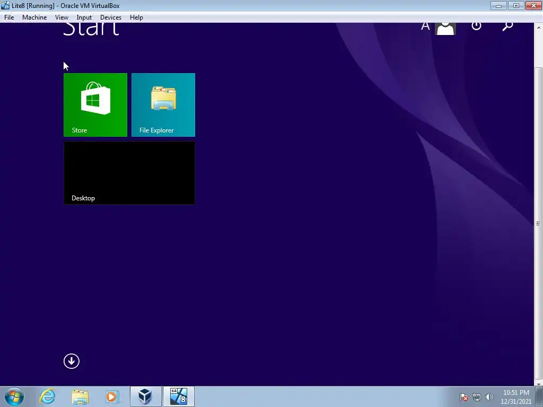Click the Show desktop button on the taskbar
The width and height of the screenshot is (543, 407).
(539, 396)
